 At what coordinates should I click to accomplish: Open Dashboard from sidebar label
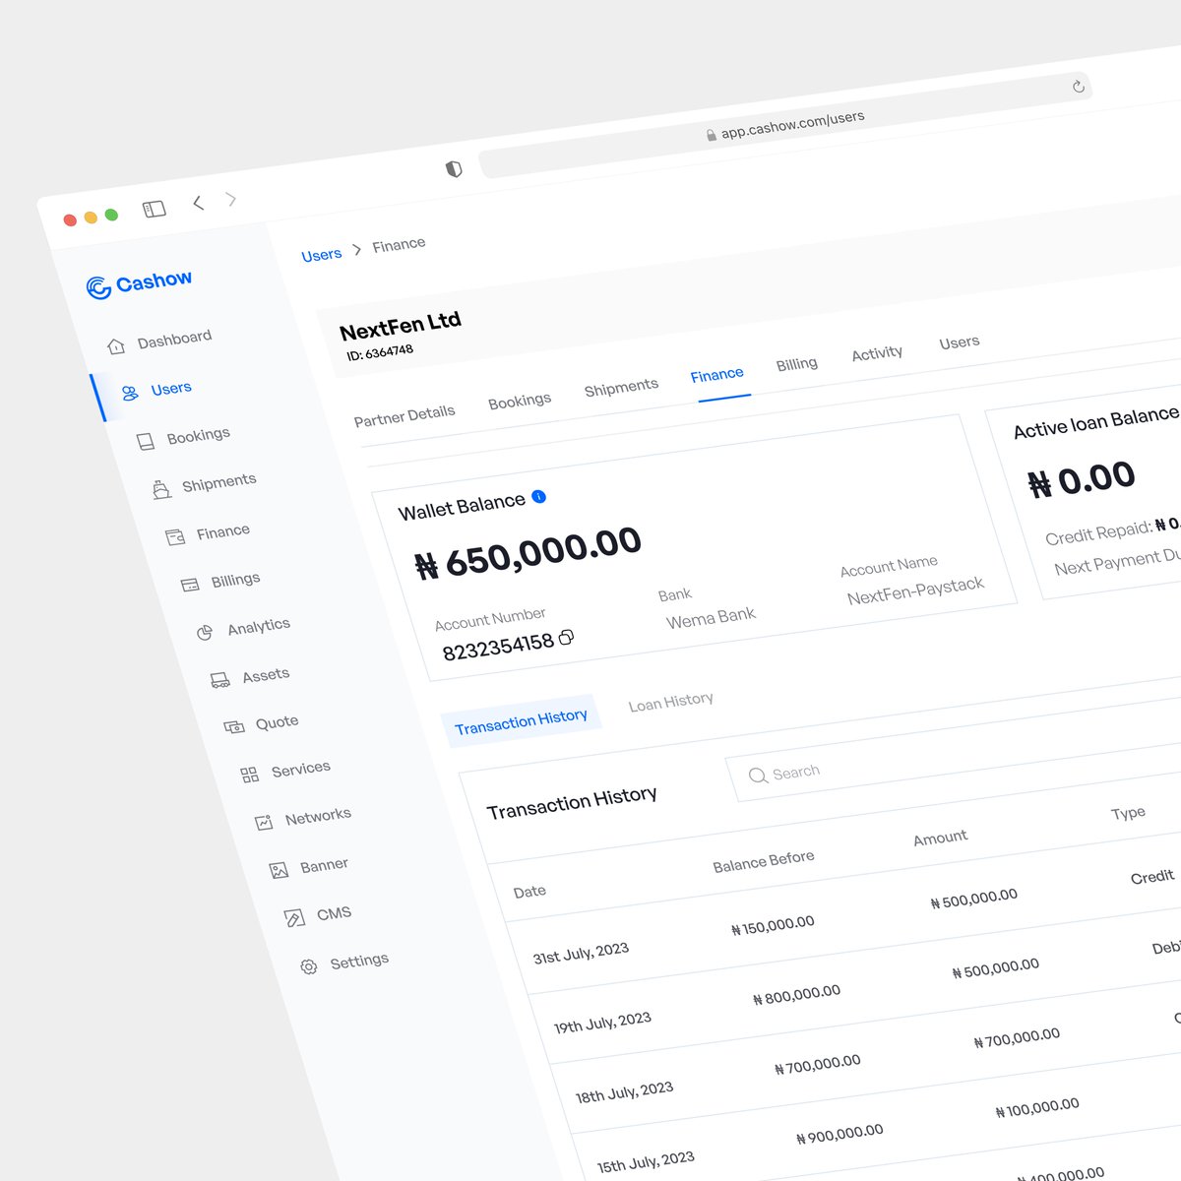pyautogui.click(x=175, y=339)
